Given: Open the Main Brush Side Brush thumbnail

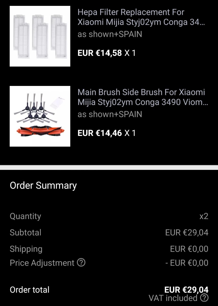Looking at the screenshot, I should 40,116.
